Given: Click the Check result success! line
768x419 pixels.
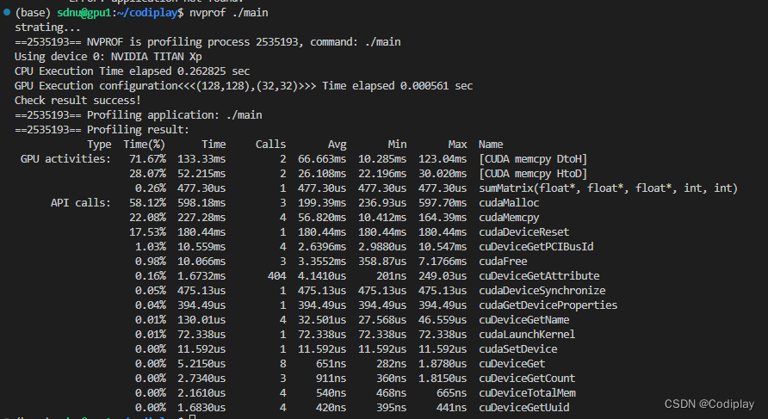Looking at the screenshot, I should (77, 101).
